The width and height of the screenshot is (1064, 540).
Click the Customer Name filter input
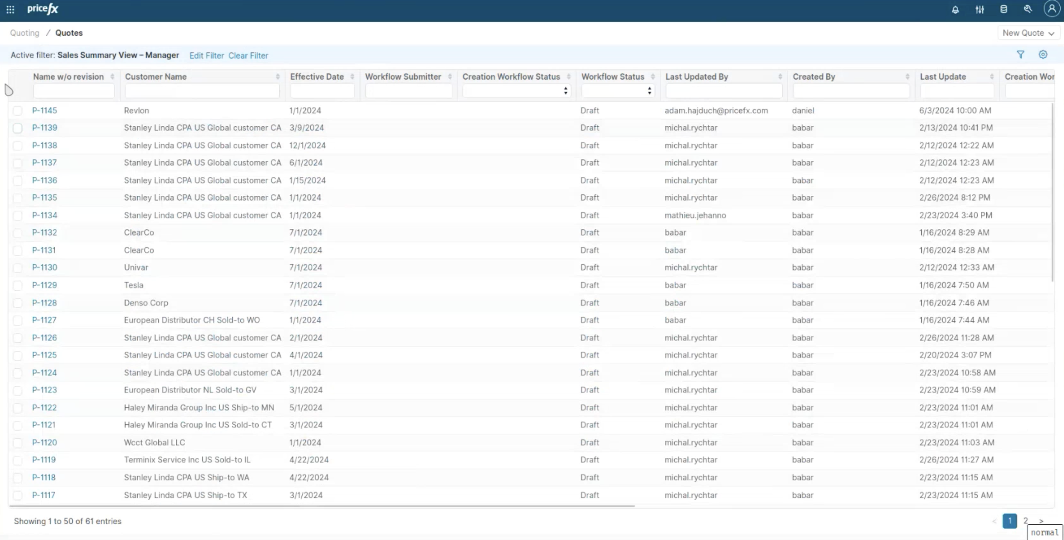tap(202, 91)
